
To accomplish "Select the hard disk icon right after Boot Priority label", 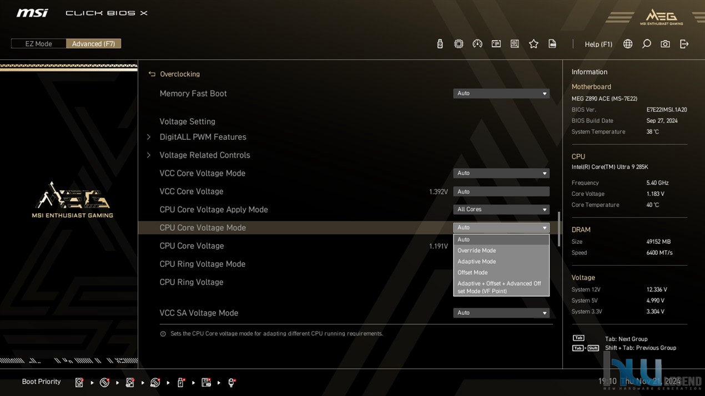I will (79, 382).
